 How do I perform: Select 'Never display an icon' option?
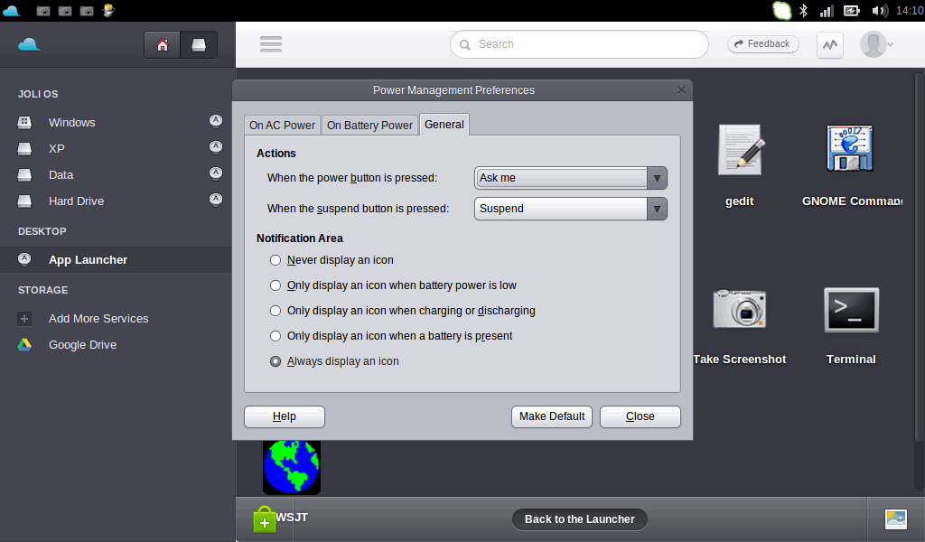click(276, 260)
